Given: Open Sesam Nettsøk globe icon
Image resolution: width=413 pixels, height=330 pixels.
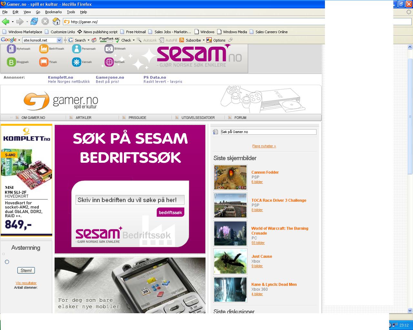Looking at the screenshot, I should 109,62.
